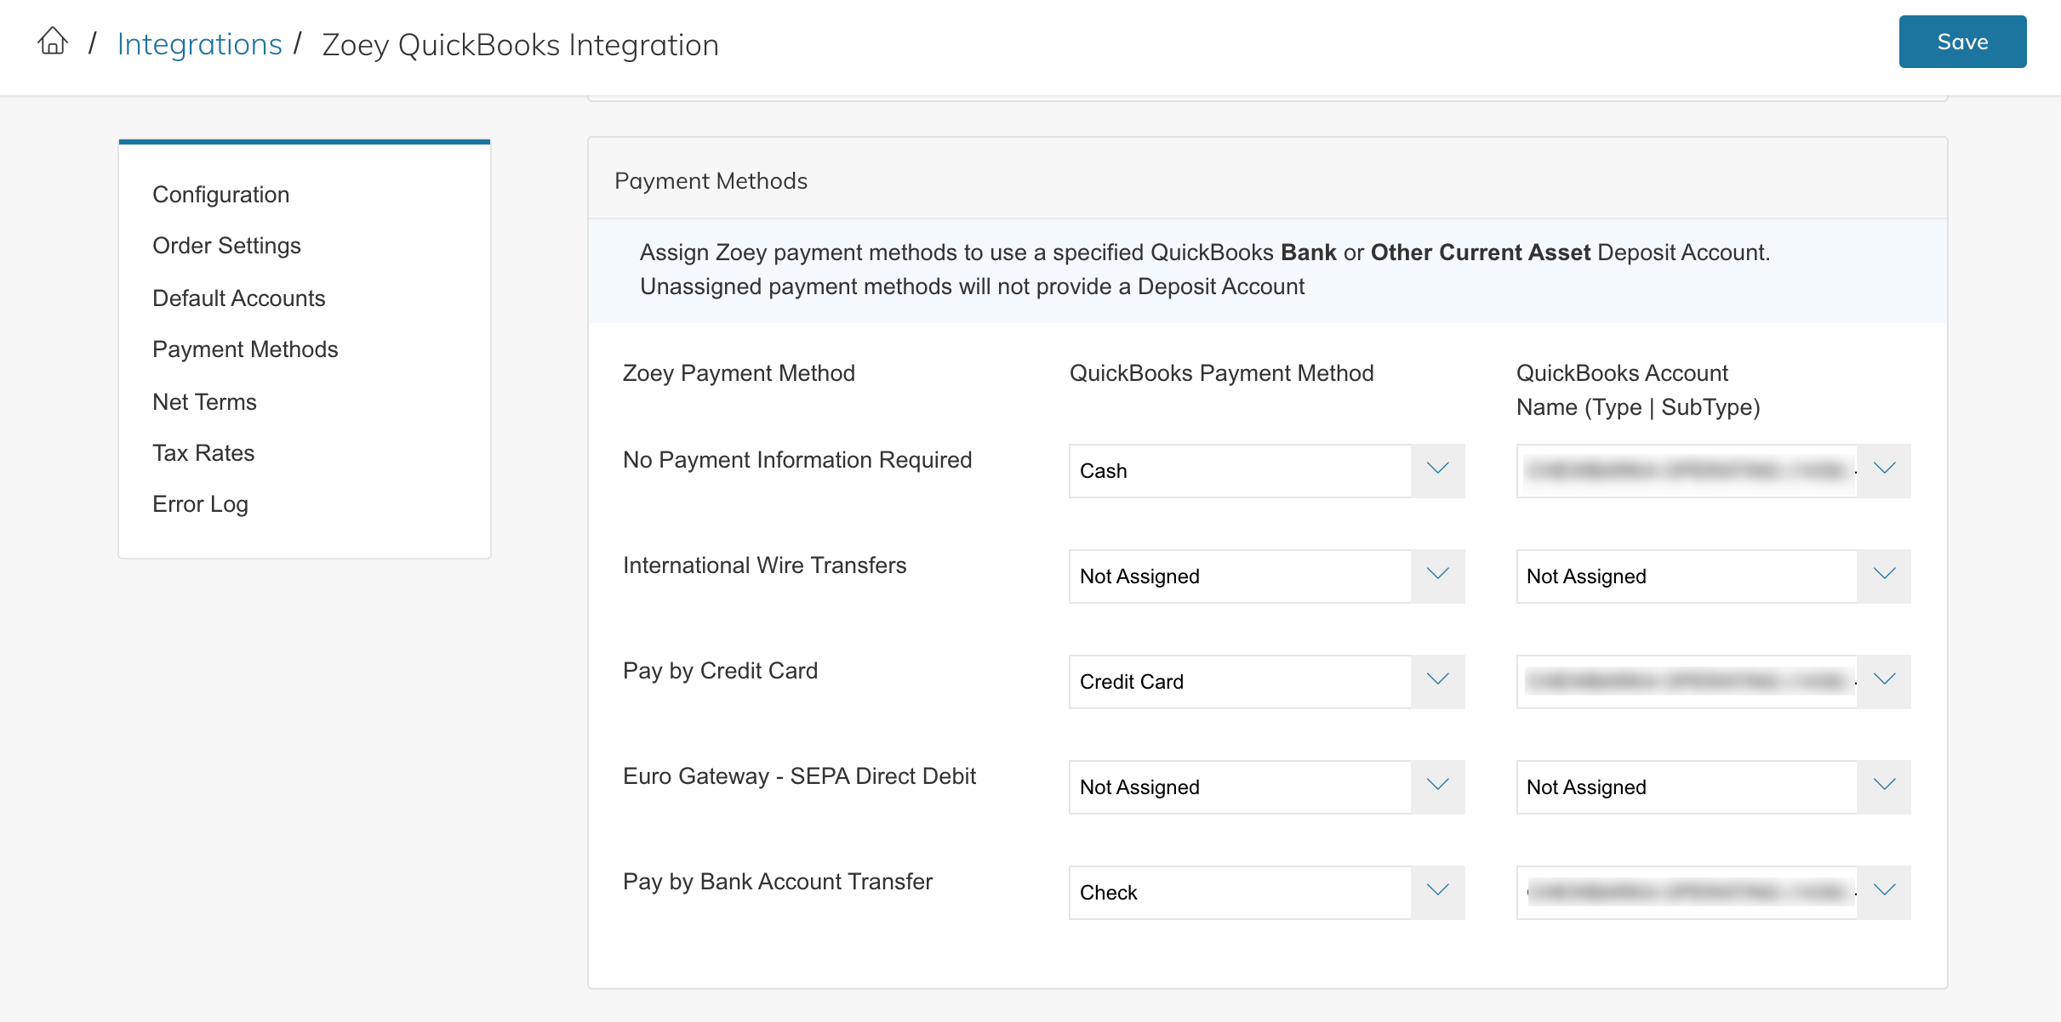Viewport: 2061px width, 1022px height.
Task: Open QuickBooks method dropdown for International Wire Transfers
Action: pyautogui.click(x=1266, y=576)
